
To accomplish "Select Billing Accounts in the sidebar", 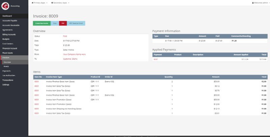I will [9, 34].
